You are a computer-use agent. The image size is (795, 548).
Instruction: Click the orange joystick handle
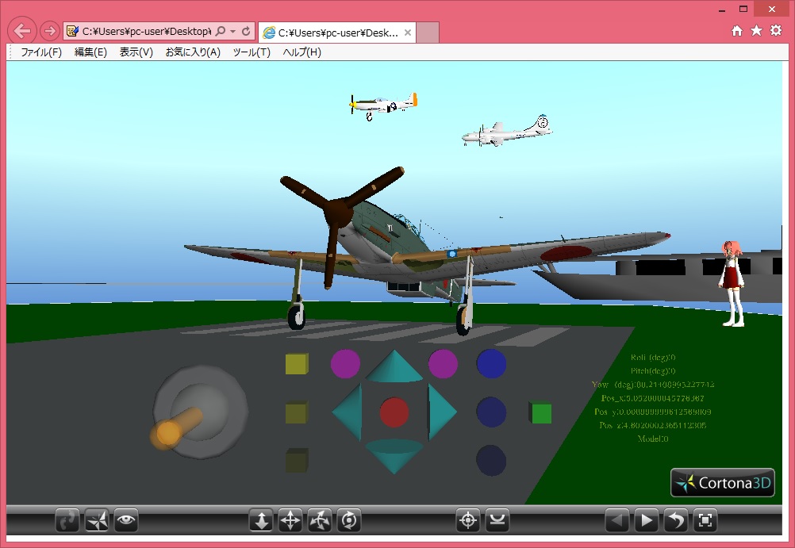(x=170, y=432)
